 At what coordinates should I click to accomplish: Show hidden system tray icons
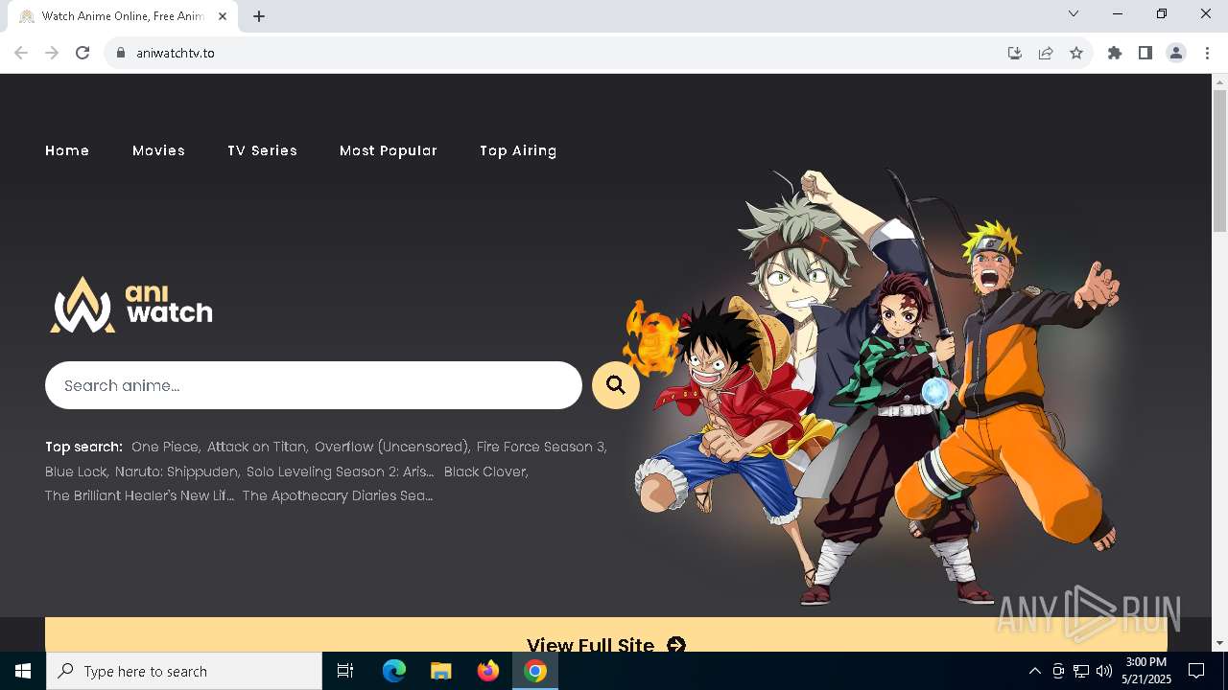coord(1034,671)
